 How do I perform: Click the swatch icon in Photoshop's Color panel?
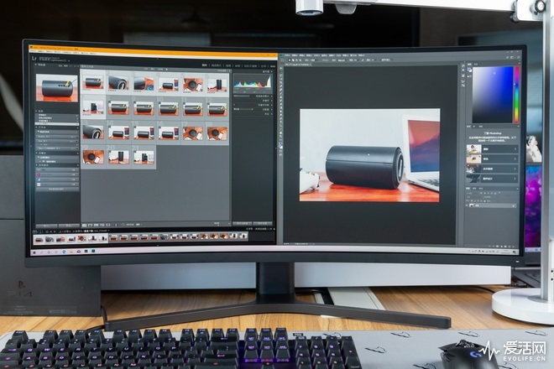(x=469, y=70)
